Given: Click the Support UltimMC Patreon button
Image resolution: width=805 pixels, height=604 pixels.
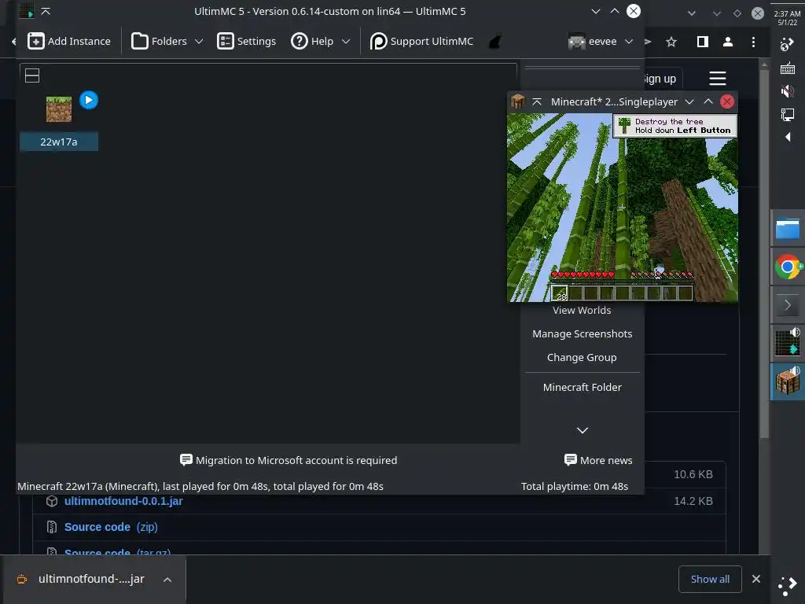Looking at the screenshot, I should point(421,41).
